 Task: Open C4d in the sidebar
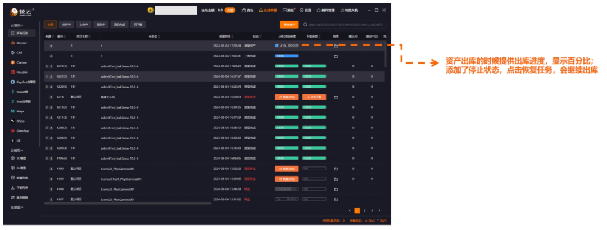16,52
